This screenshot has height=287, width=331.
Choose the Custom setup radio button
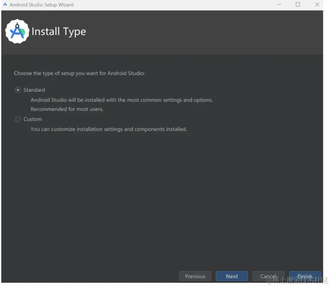click(x=18, y=119)
